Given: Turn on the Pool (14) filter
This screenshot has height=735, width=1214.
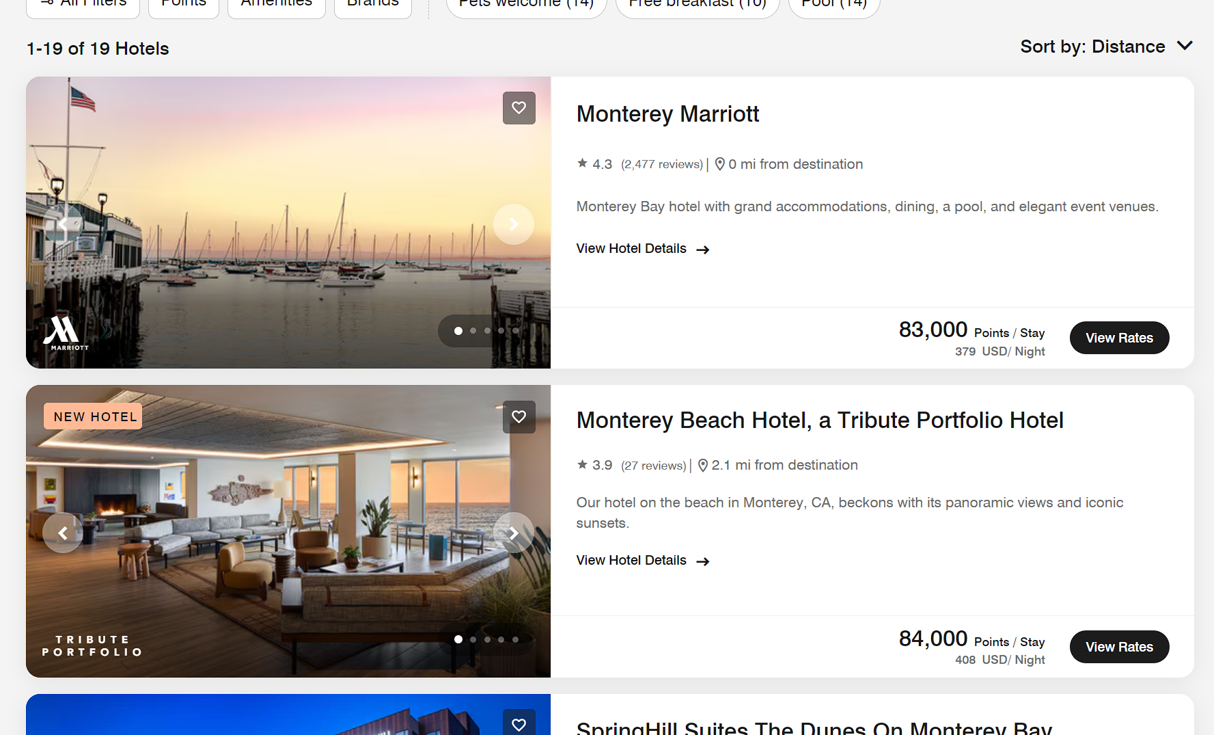Looking at the screenshot, I should pyautogui.click(x=833, y=3).
